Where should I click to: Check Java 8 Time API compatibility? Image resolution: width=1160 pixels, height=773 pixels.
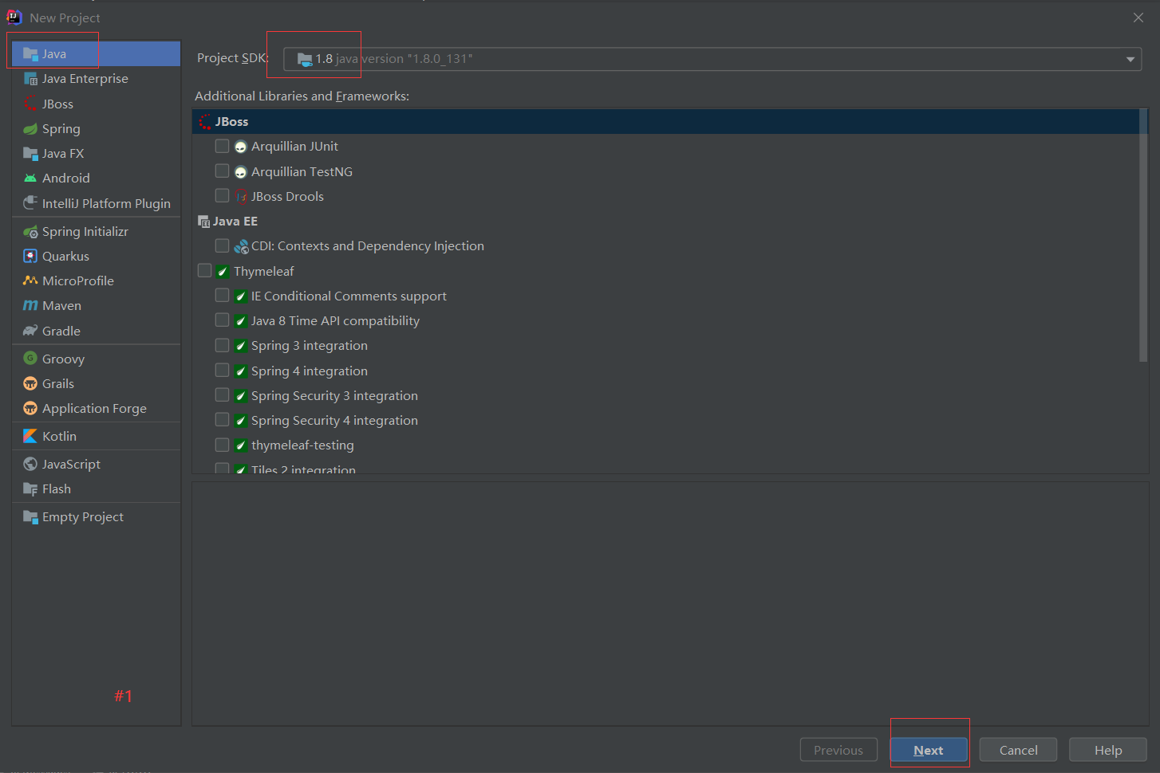223,320
